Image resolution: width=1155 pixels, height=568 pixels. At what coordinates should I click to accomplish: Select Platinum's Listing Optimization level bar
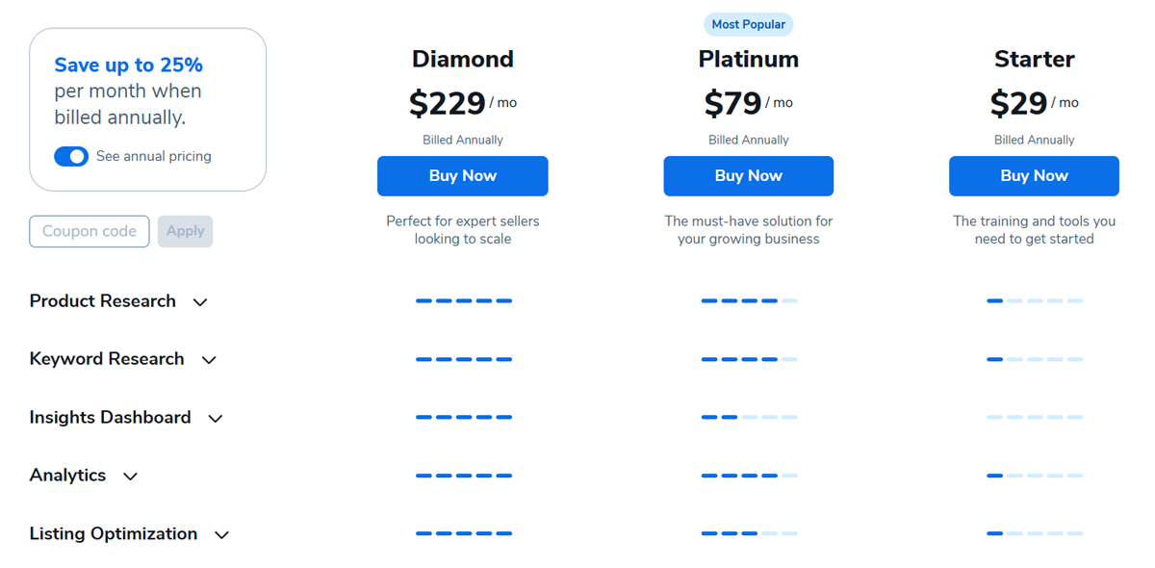(x=750, y=533)
